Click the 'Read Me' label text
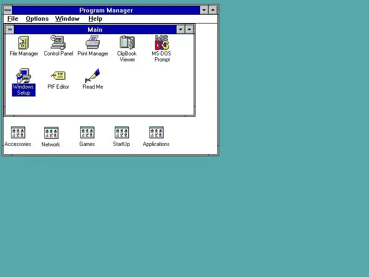The image size is (369, 277). (93, 87)
